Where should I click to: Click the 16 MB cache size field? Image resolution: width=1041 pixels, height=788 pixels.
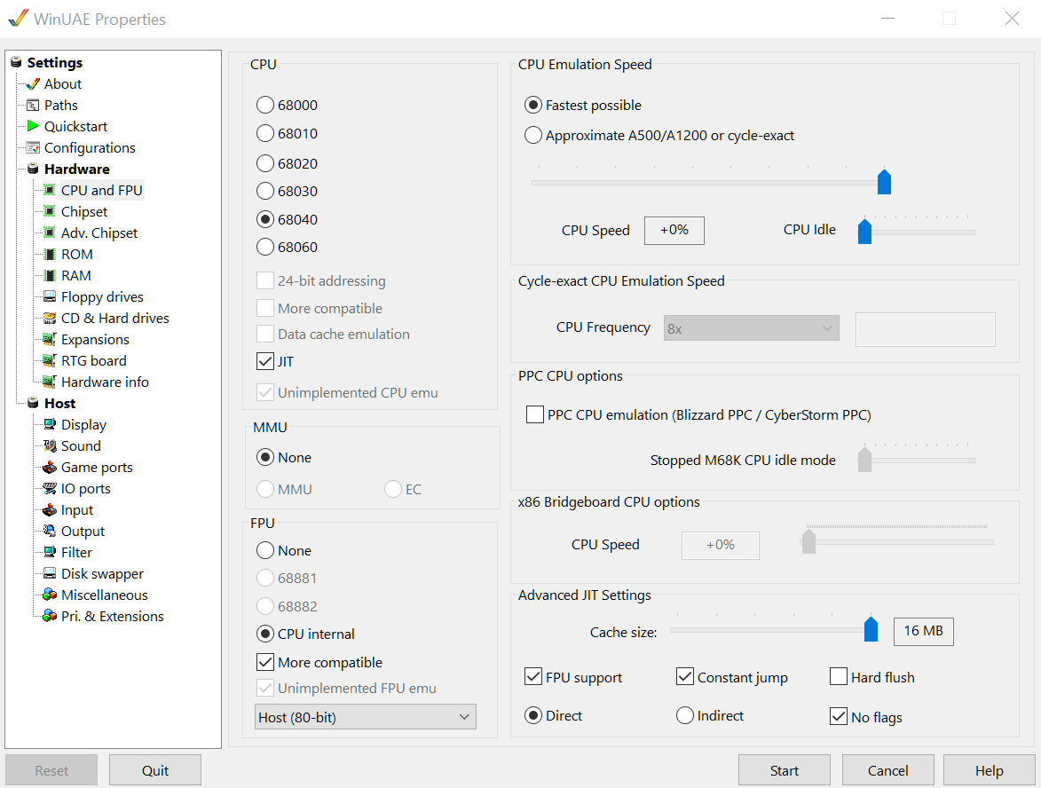924,631
